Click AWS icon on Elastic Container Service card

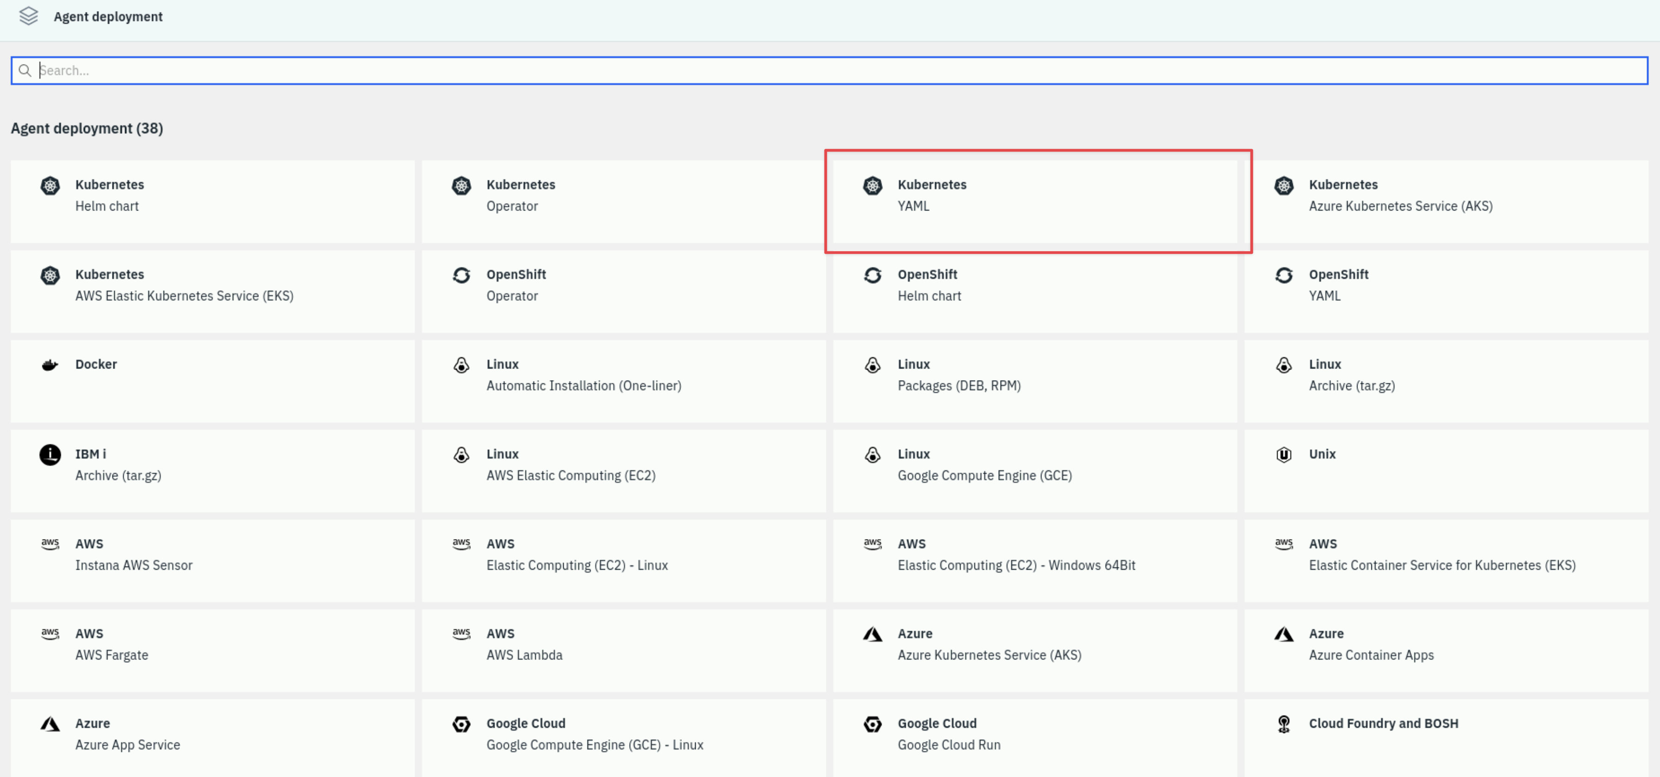[x=1284, y=544]
